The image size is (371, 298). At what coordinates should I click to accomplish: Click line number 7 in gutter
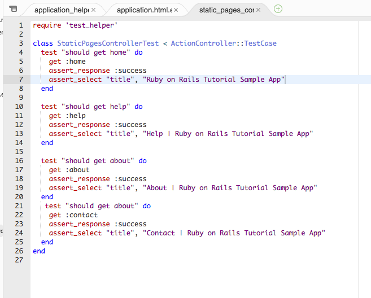pos(21,79)
